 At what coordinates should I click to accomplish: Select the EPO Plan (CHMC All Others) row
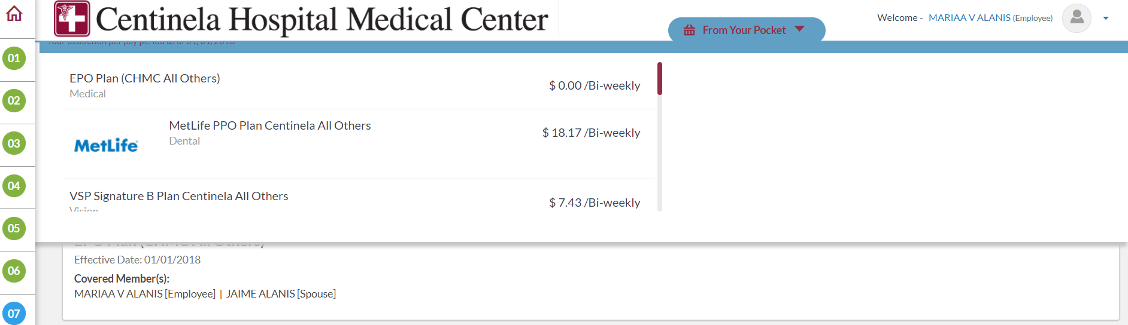(x=358, y=85)
